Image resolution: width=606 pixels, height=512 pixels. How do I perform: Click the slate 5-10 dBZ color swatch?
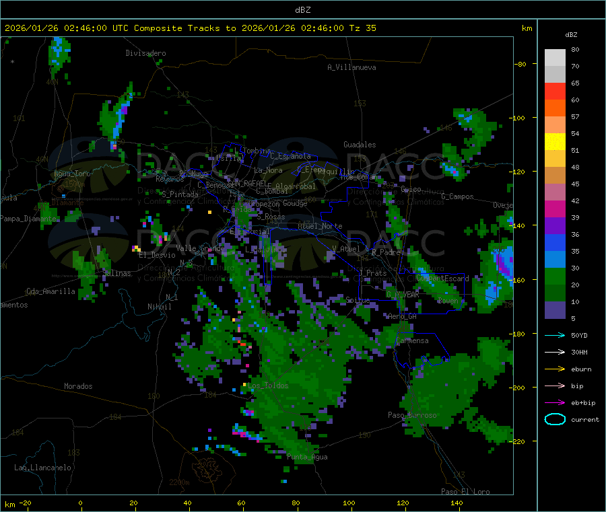click(555, 310)
